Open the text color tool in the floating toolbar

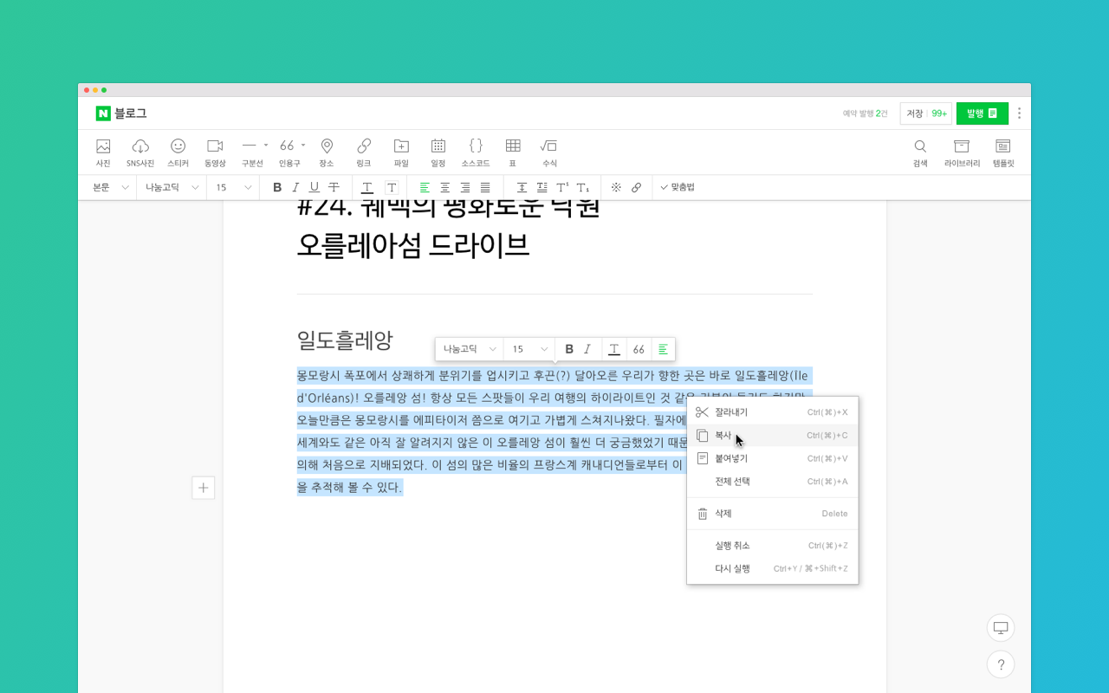pyautogui.click(x=613, y=349)
